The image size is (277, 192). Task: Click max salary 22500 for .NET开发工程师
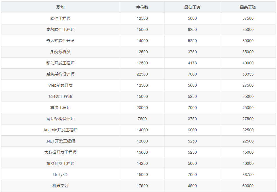click(248, 141)
